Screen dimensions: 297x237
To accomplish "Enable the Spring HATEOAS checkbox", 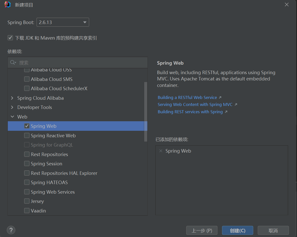I will click(27, 182).
